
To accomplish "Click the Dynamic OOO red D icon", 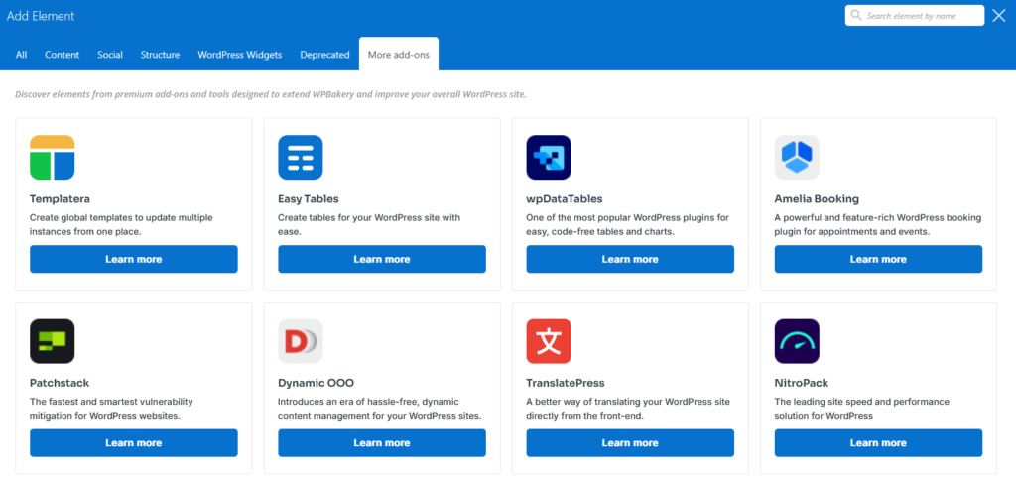I will tap(301, 341).
